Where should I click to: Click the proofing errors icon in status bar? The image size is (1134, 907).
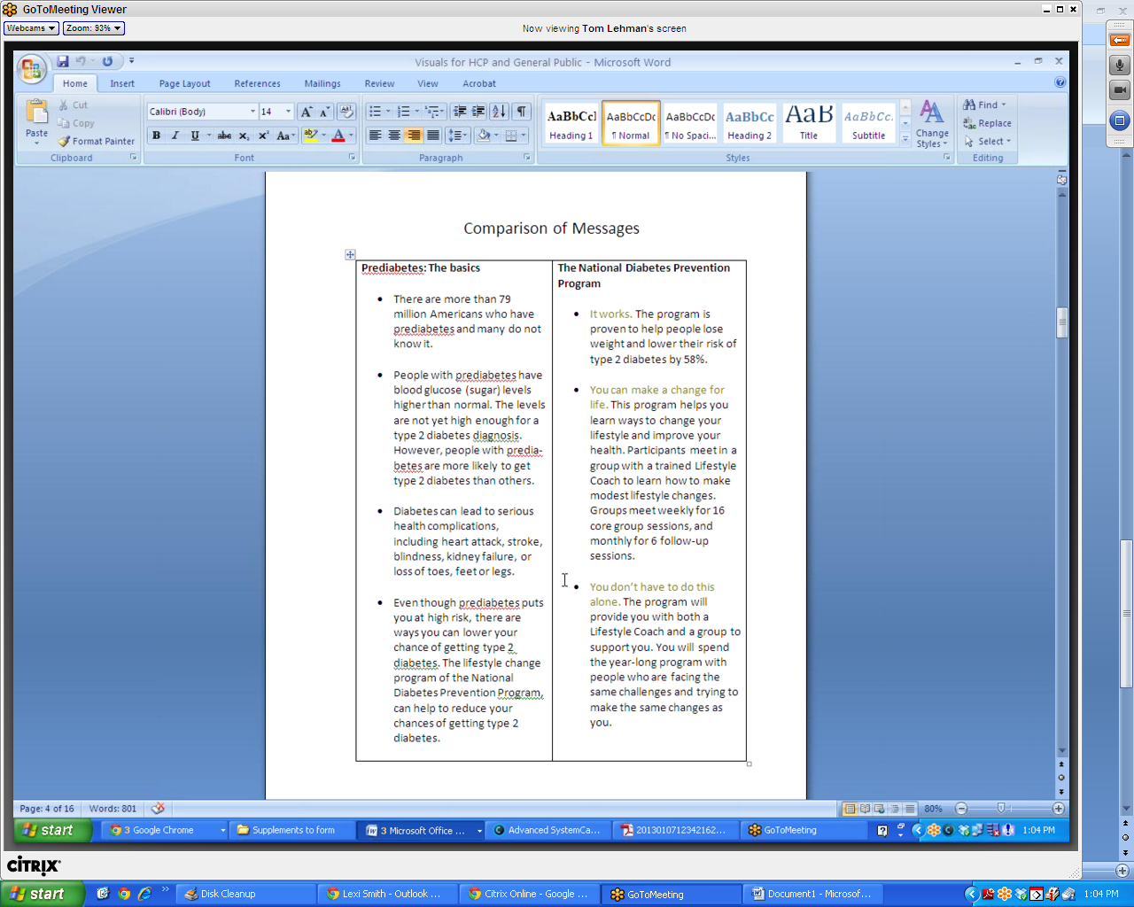tap(158, 808)
